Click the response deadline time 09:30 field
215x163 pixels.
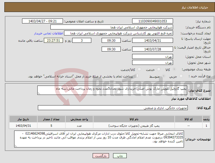pos(111,40)
